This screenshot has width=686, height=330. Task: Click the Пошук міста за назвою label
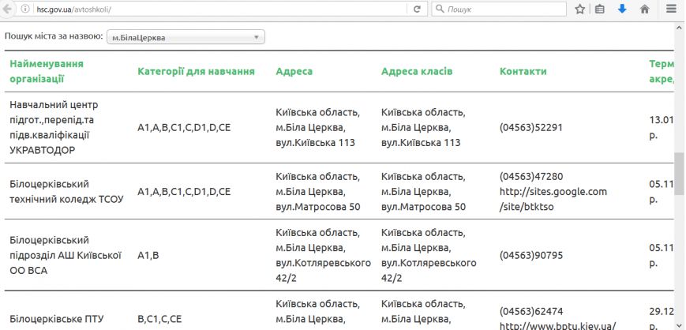(54, 36)
